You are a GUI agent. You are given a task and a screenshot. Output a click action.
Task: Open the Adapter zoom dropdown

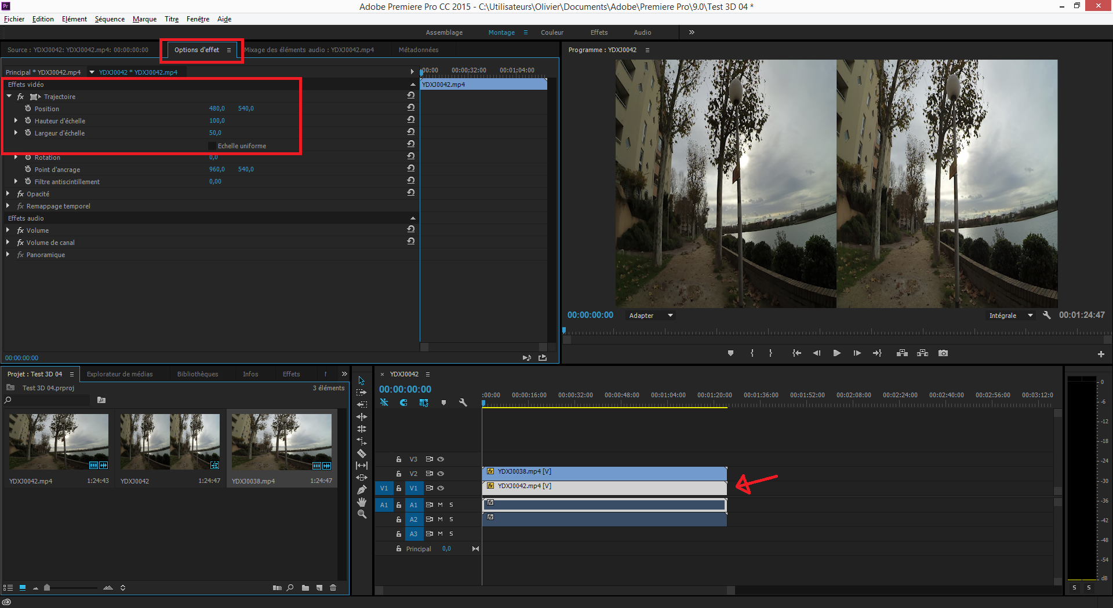click(651, 316)
